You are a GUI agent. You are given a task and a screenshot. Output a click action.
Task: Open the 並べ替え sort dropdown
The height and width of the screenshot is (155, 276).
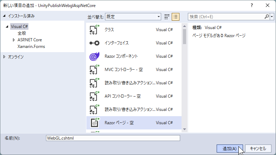[133, 17]
